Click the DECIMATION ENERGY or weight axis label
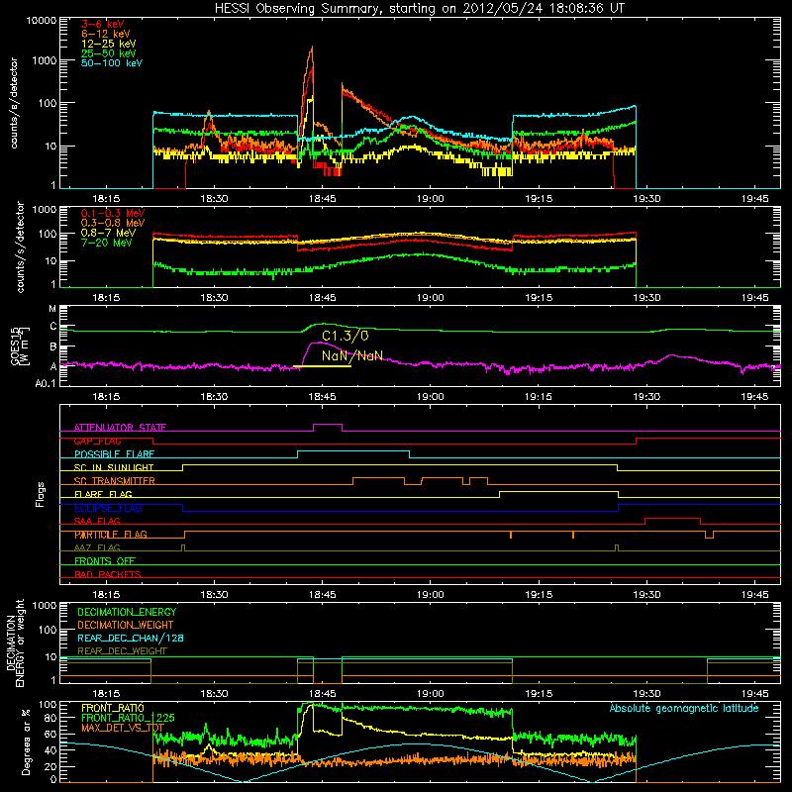Screen dimensions: 792x792 click(15, 643)
